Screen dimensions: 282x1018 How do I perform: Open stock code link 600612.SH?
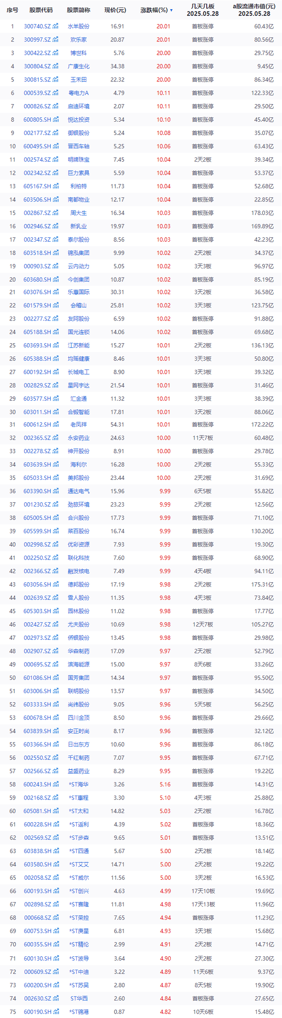click(x=37, y=424)
